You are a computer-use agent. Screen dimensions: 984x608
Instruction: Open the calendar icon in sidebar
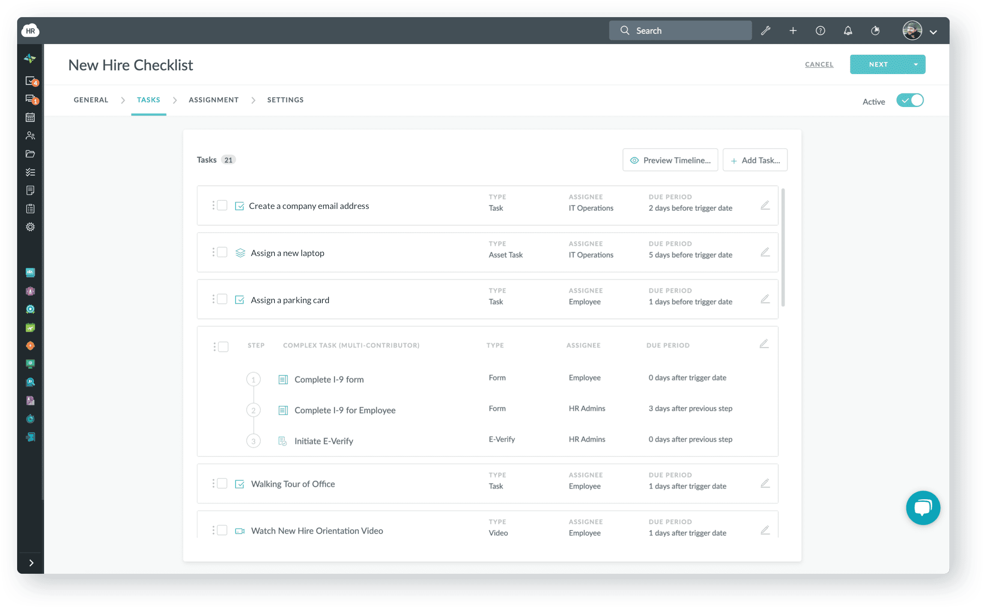(30, 117)
